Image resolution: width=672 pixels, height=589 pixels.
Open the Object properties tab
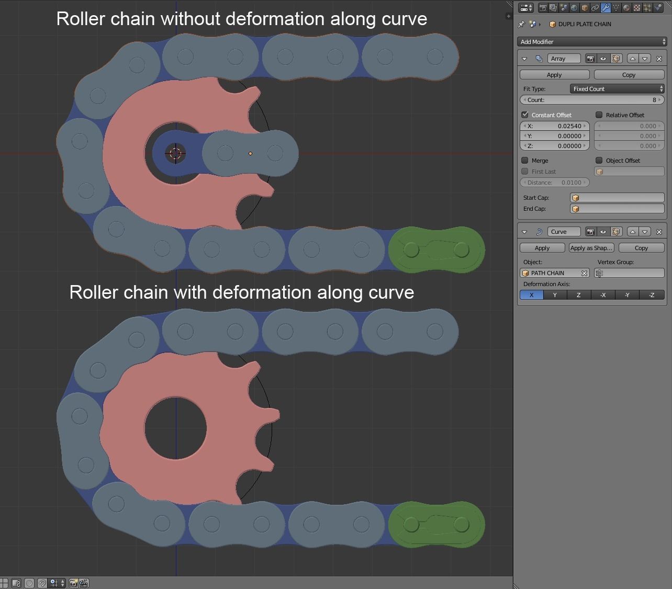[x=585, y=8]
